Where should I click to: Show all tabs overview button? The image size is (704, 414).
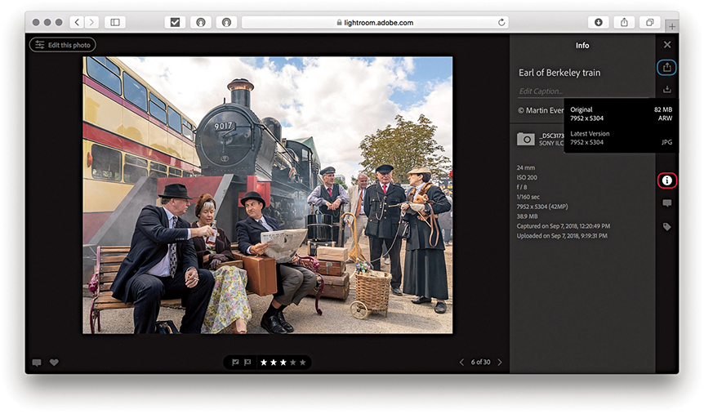coord(649,22)
